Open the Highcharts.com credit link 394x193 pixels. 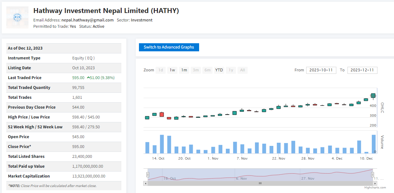tap(375, 188)
